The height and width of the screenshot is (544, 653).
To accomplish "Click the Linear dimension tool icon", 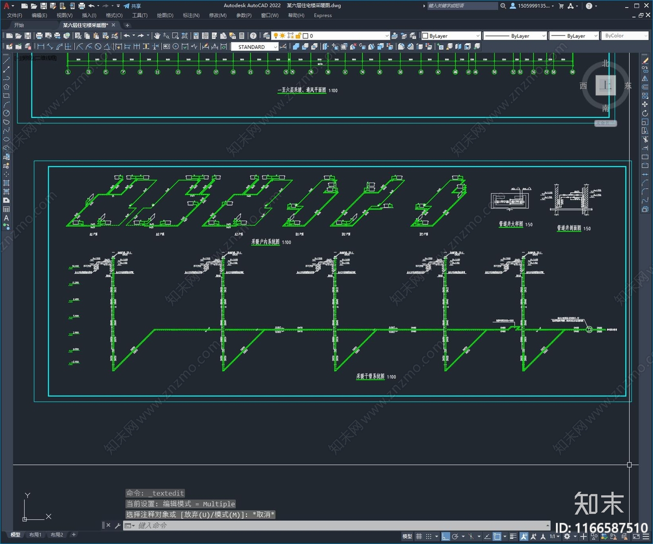I will (41, 47).
